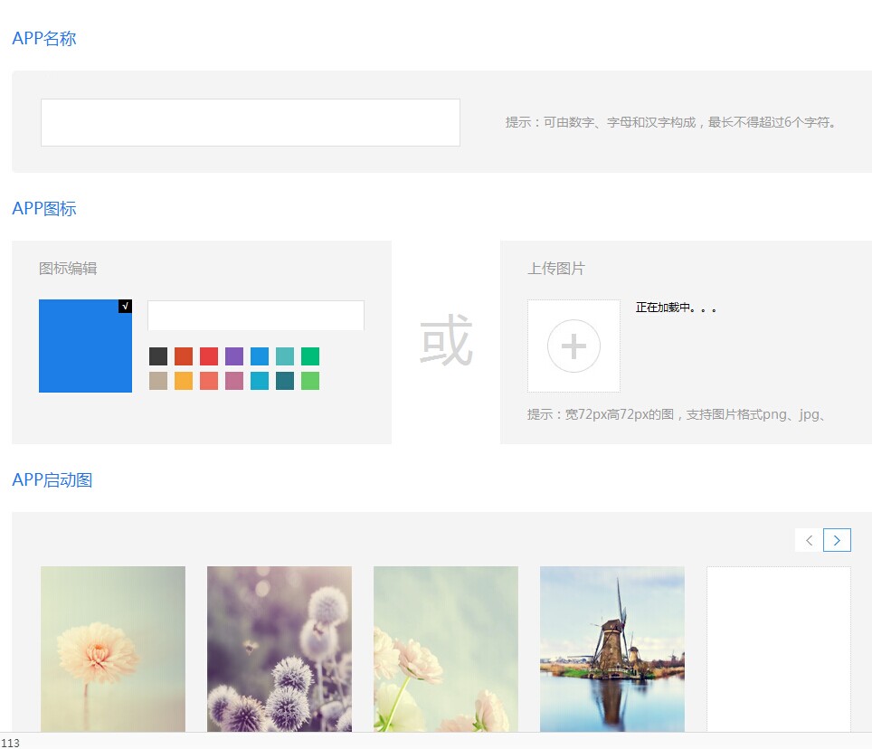Click the checkmark badge on the icon preview
The height and width of the screenshot is (749, 872).
(125, 307)
